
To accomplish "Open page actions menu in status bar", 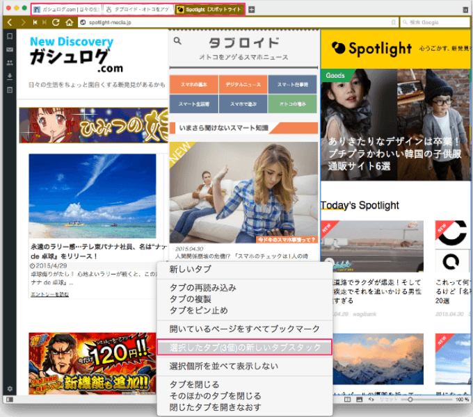I will (371, 400).
